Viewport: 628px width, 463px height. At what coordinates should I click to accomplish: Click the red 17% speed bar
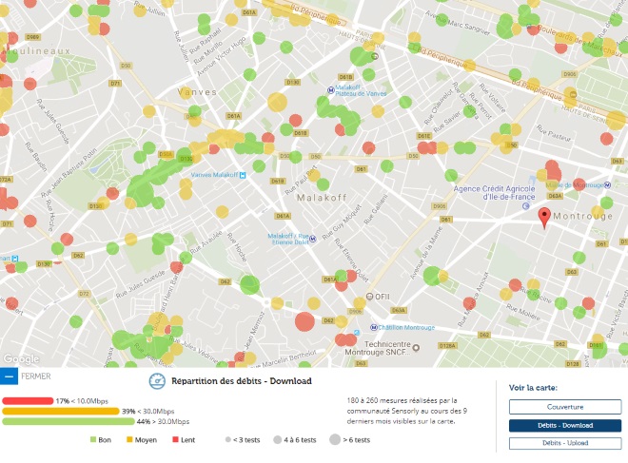(28, 400)
